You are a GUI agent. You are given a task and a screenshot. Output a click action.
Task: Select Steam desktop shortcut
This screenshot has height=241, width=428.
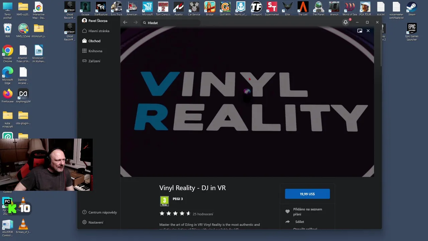tap(412, 9)
